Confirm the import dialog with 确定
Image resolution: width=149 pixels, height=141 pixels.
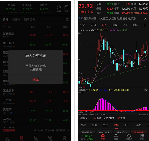click(x=36, y=79)
